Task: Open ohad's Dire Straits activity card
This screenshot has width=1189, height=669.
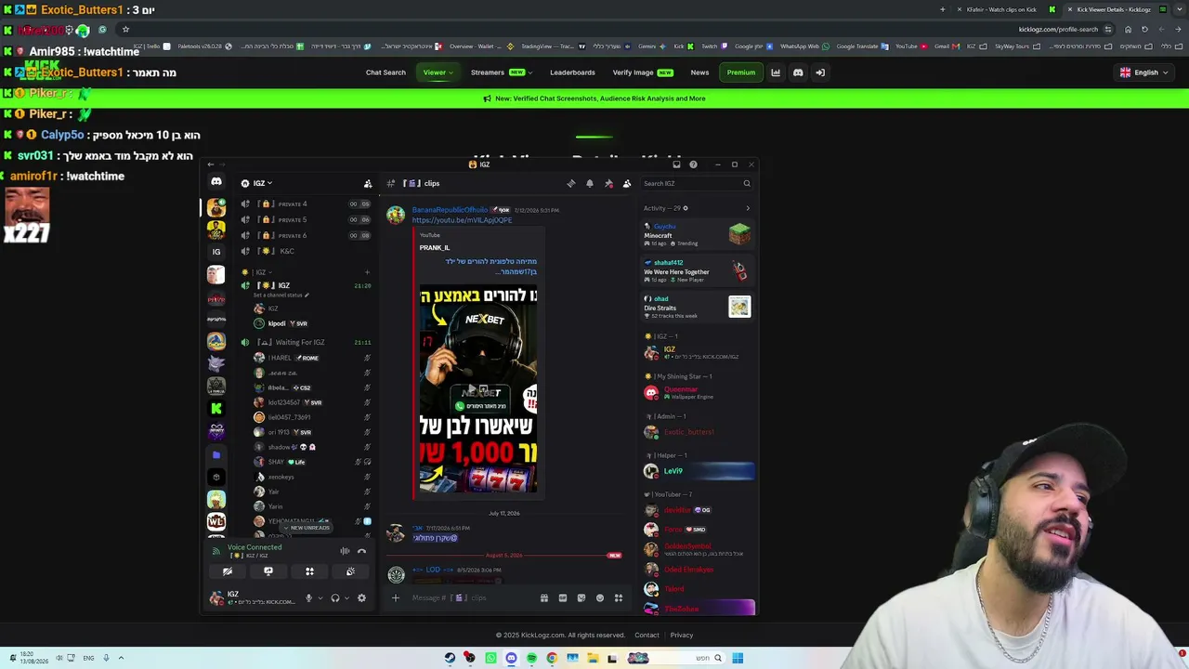Action: coord(697,307)
